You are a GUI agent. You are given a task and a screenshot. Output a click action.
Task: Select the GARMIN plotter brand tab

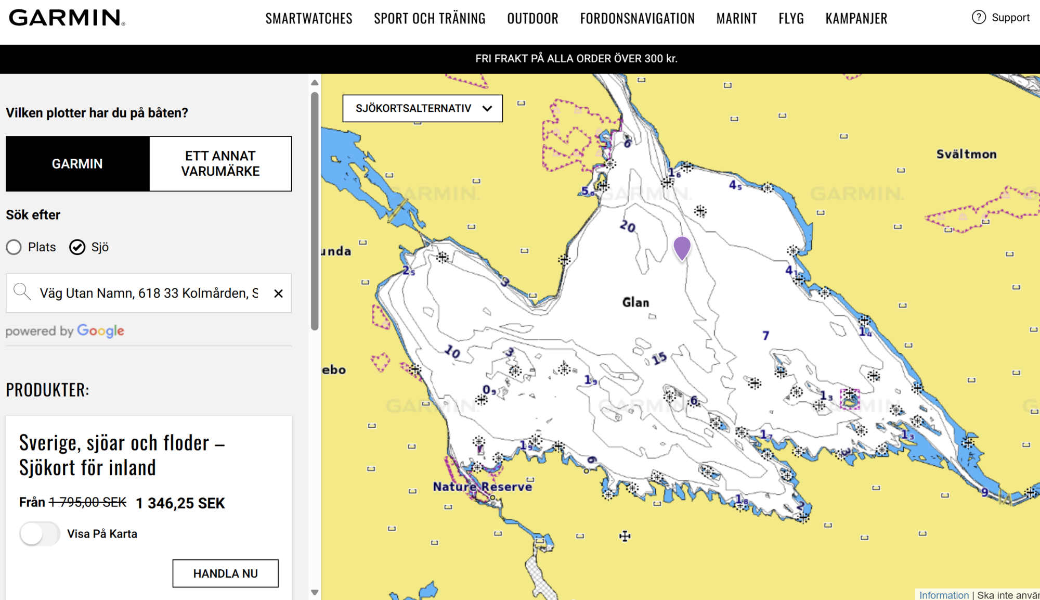coord(77,164)
